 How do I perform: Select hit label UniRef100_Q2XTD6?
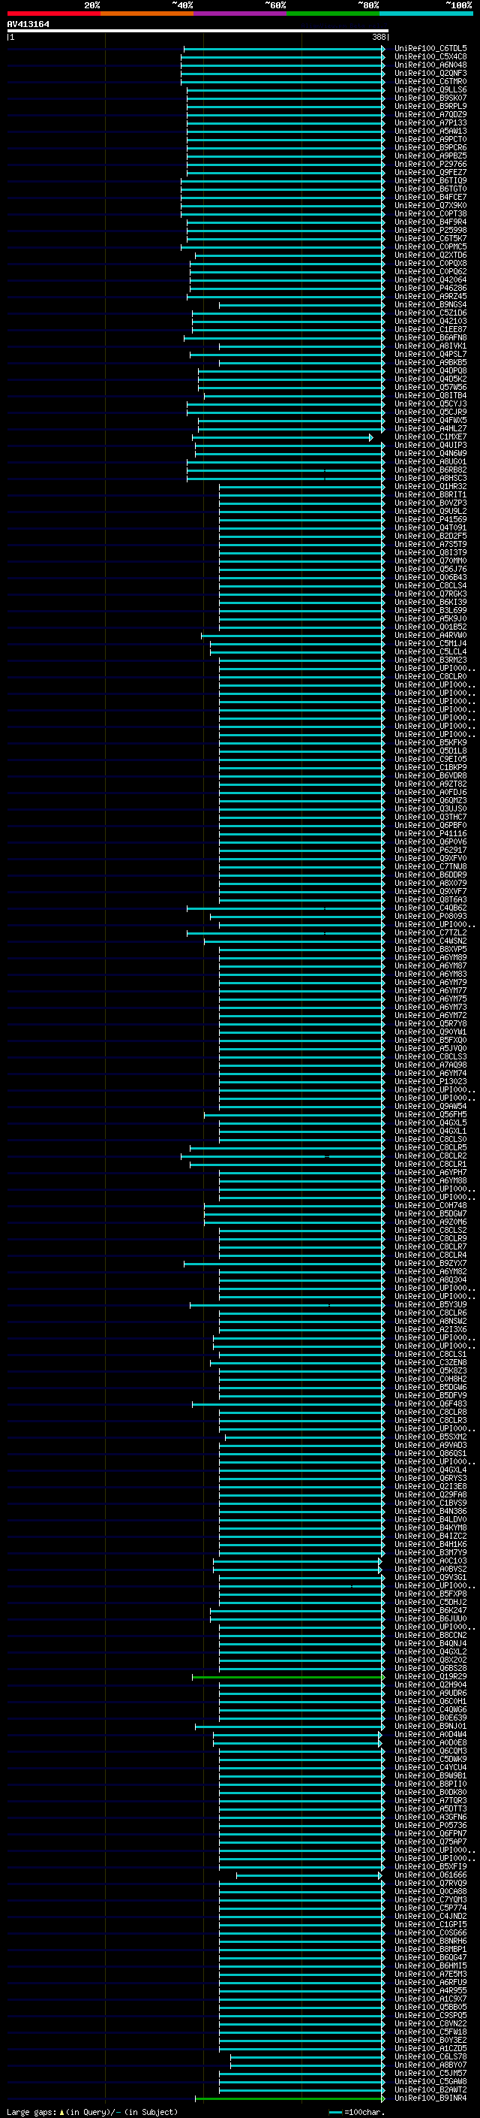coord(430,255)
